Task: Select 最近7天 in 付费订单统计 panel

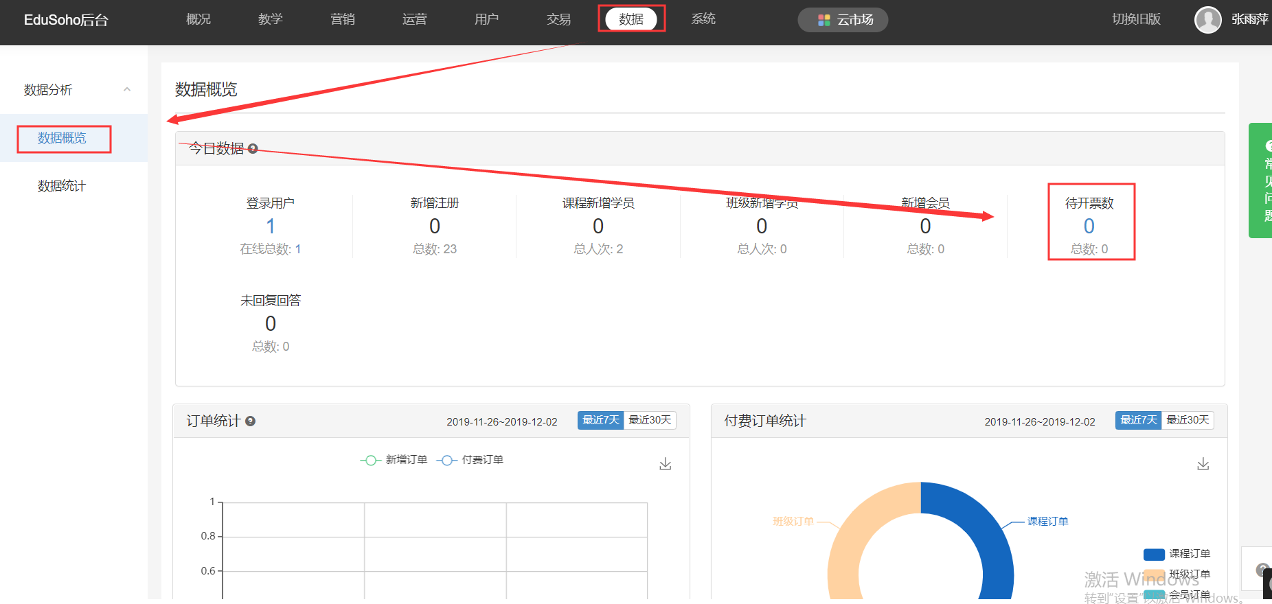Action: 1138,420
